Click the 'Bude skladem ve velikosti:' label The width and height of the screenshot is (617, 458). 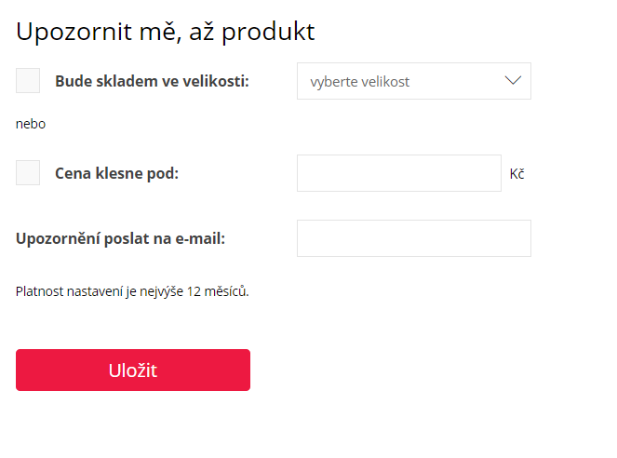[152, 81]
